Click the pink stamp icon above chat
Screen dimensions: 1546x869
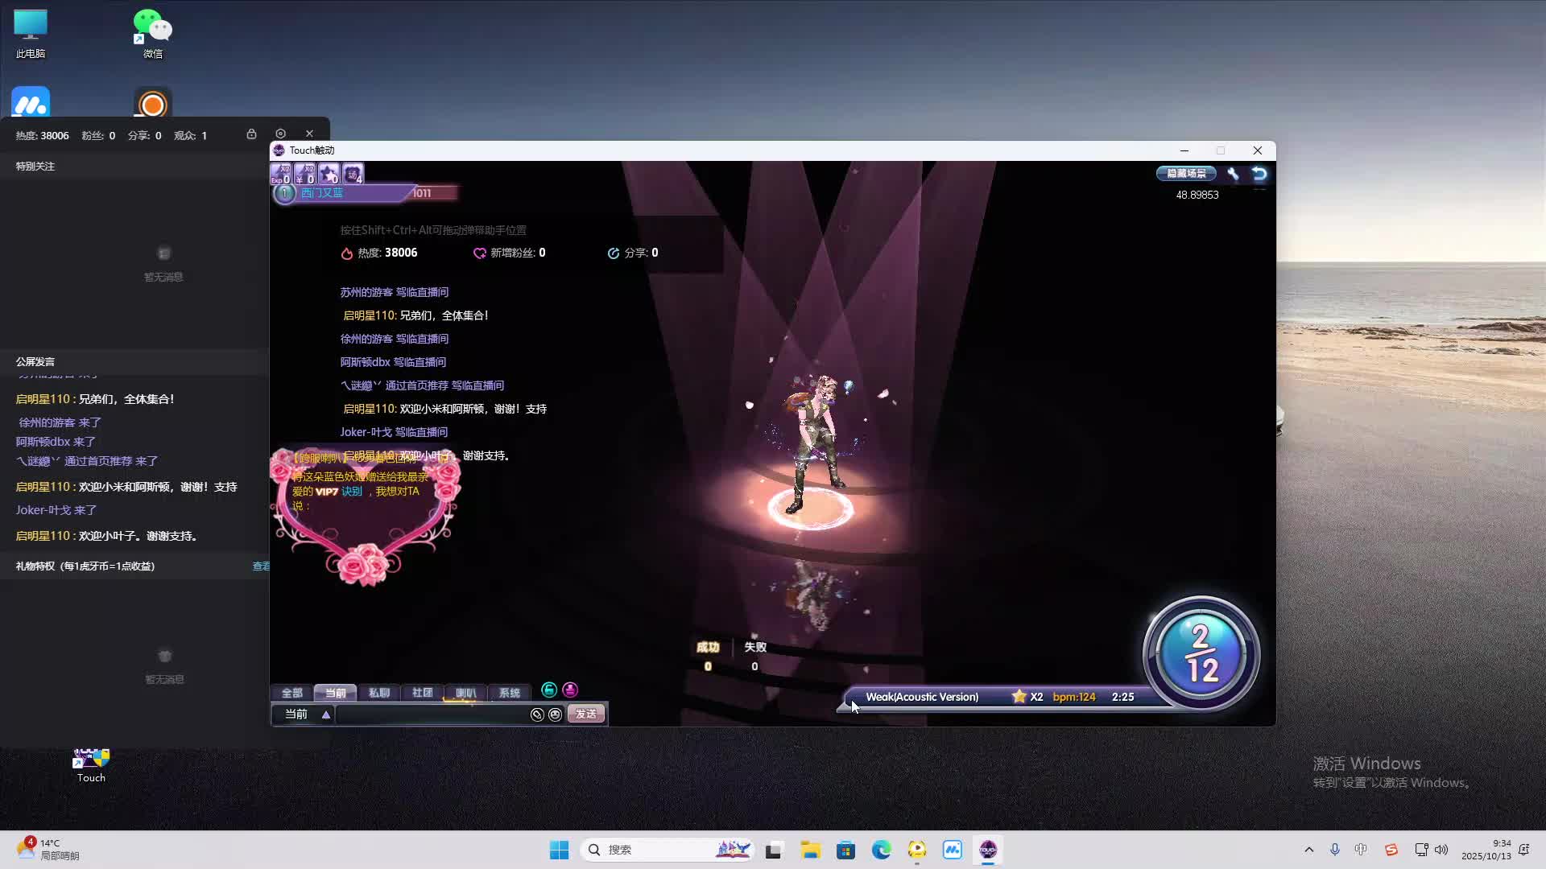point(570,690)
